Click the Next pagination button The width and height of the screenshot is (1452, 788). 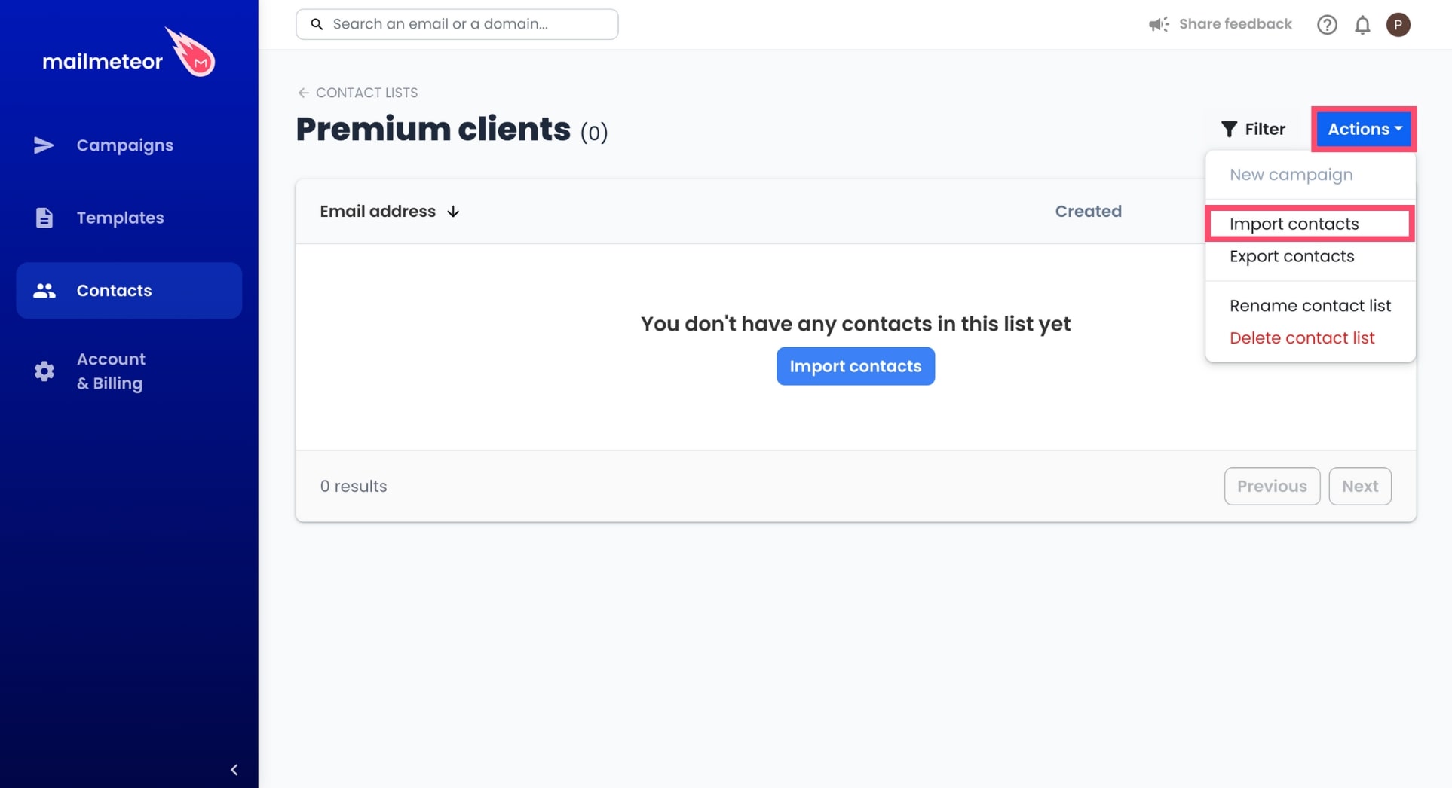tap(1359, 486)
